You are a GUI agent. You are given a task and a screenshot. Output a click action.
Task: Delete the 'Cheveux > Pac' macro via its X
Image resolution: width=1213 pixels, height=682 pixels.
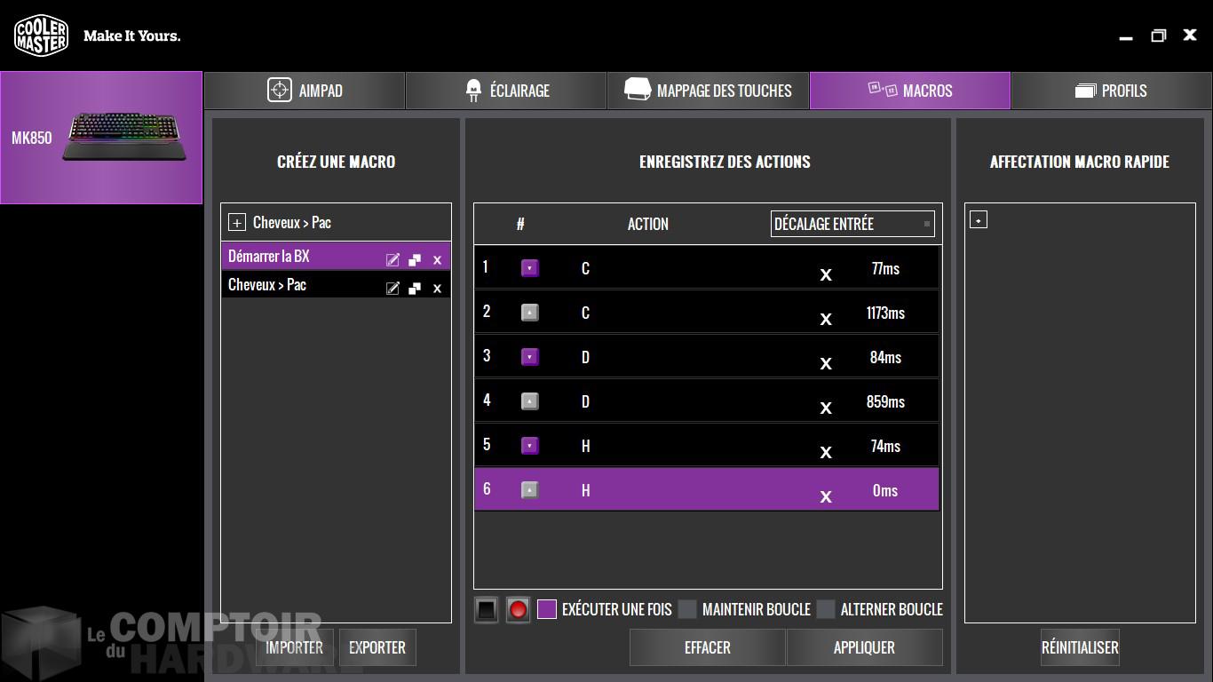436,288
